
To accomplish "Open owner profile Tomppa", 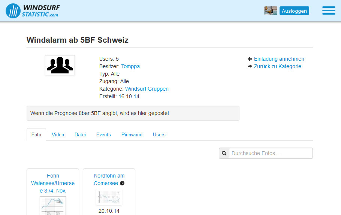I will point(130,66).
